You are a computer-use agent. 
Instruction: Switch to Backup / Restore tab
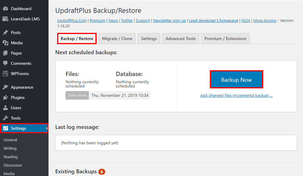click(77, 39)
